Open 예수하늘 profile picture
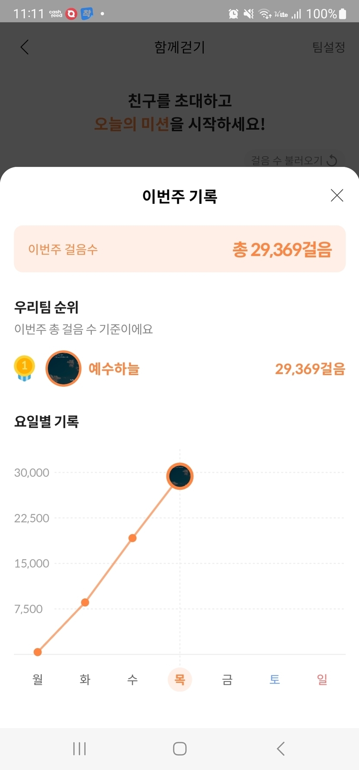Screen dimensions: 359x770 pyautogui.click(x=64, y=368)
